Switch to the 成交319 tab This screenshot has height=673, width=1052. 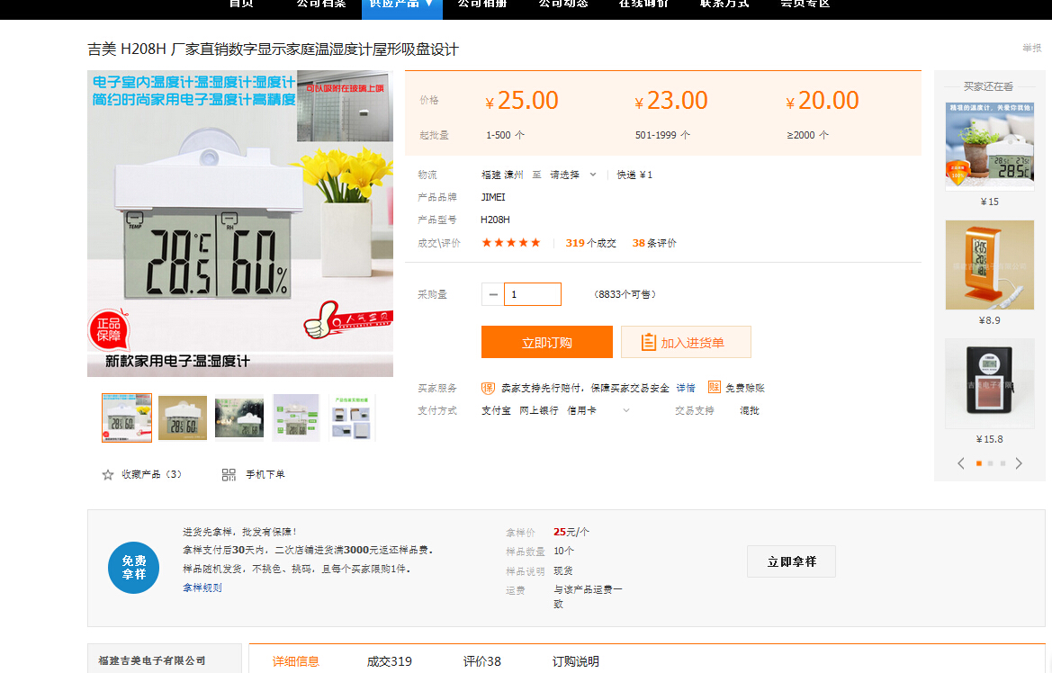[389, 661]
